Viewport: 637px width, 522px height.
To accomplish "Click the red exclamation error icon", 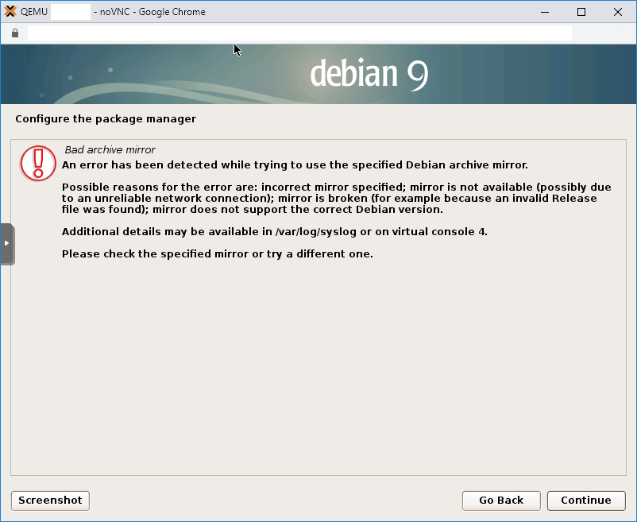I will (x=38, y=163).
